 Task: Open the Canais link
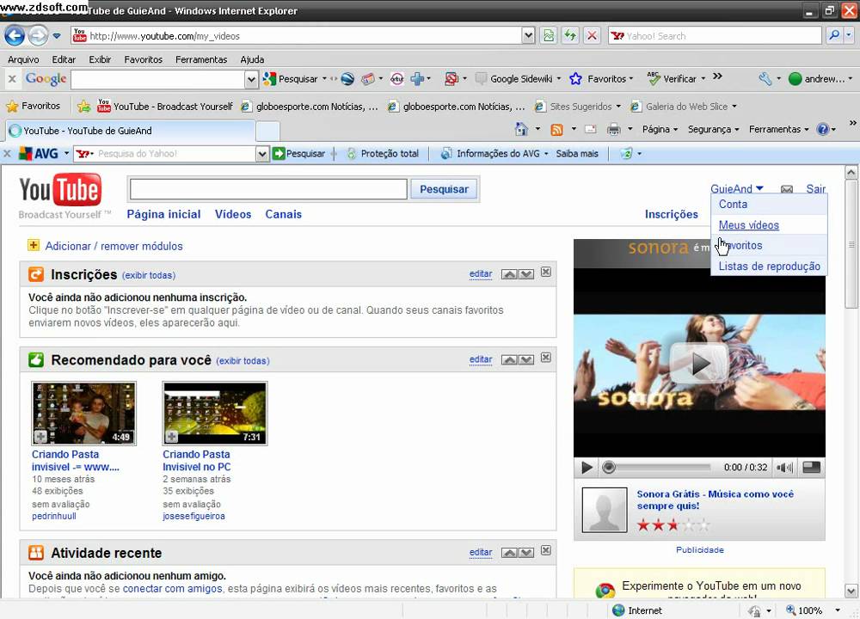pyautogui.click(x=284, y=214)
